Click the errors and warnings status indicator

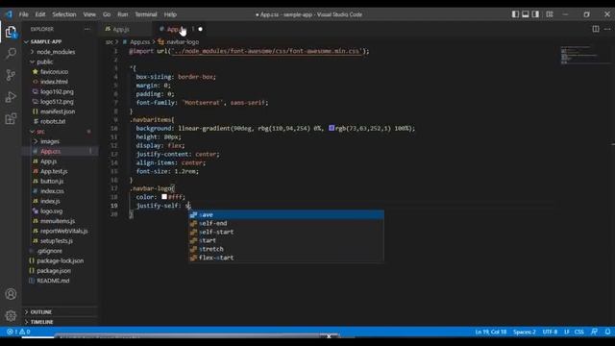[x=18, y=332]
